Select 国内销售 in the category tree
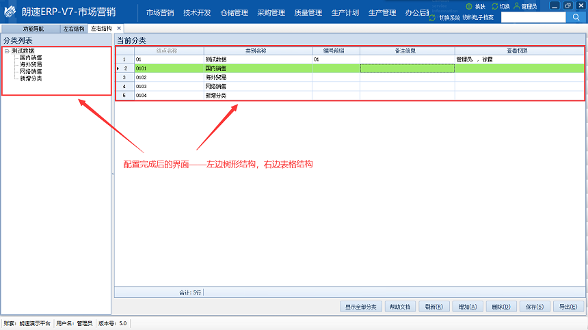 coord(31,58)
